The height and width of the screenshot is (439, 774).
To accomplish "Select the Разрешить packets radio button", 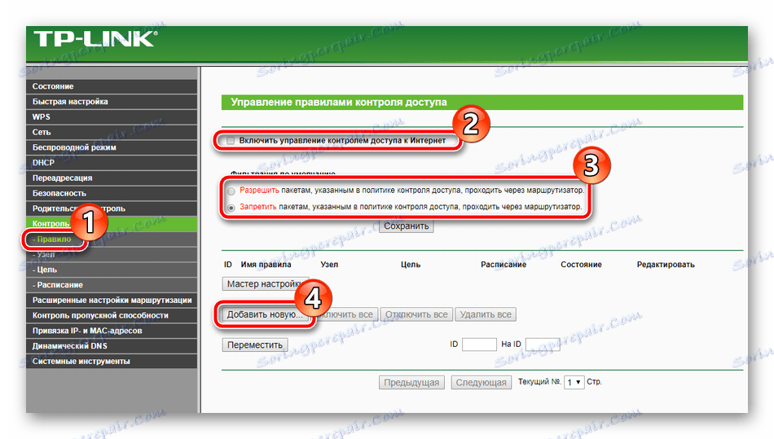I will 231,191.
